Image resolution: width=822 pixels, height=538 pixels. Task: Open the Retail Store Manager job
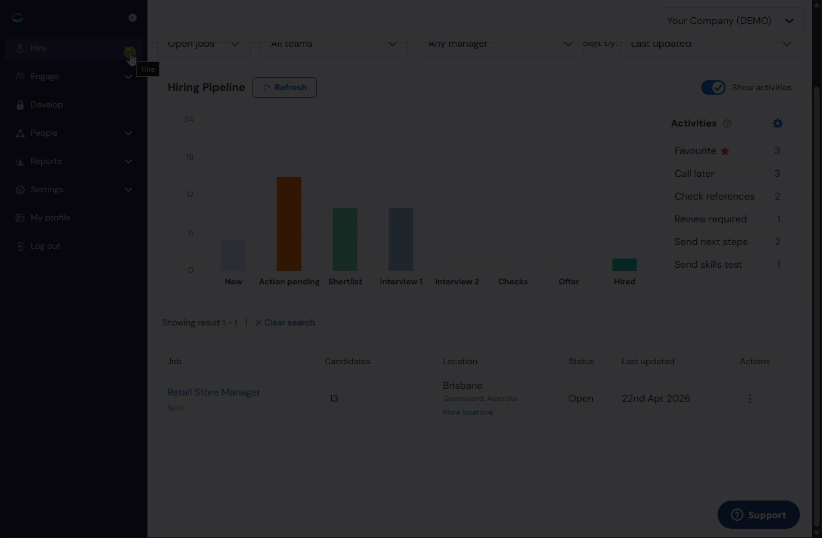(214, 392)
